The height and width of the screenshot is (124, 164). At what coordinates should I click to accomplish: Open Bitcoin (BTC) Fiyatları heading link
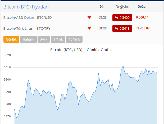[x=26, y=7]
